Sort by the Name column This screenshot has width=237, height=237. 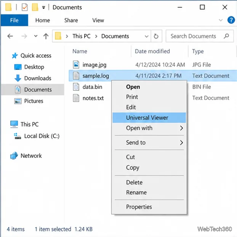click(x=80, y=51)
